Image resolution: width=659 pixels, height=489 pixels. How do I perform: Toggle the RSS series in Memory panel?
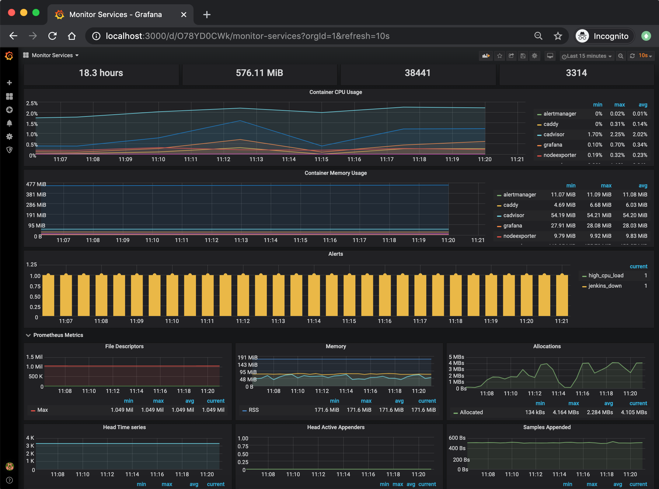[x=254, y=410]
